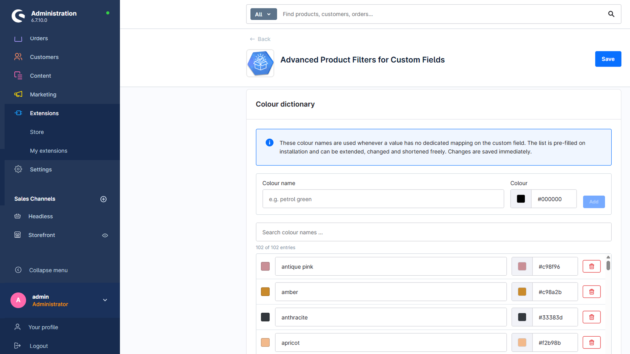Delete the apricot colour entry
Screen dimensions: 630x354
point(592,343)
